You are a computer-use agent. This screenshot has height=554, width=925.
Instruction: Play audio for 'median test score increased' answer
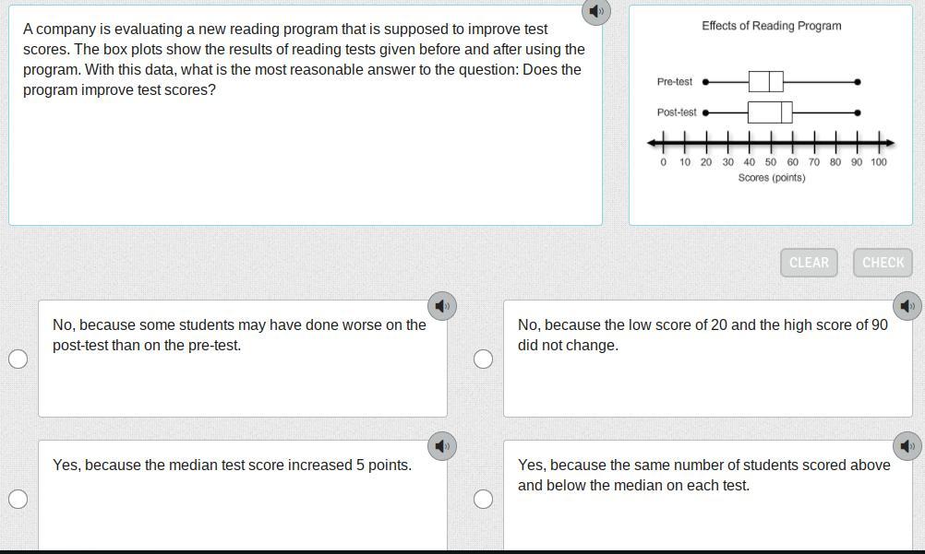click(x=442, y=446)
